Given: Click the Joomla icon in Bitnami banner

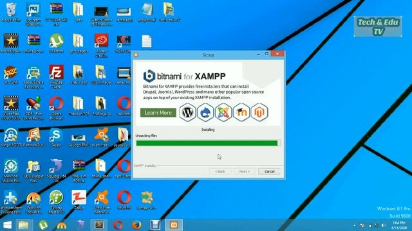Looking at the screenshot, I should [223, 112].
